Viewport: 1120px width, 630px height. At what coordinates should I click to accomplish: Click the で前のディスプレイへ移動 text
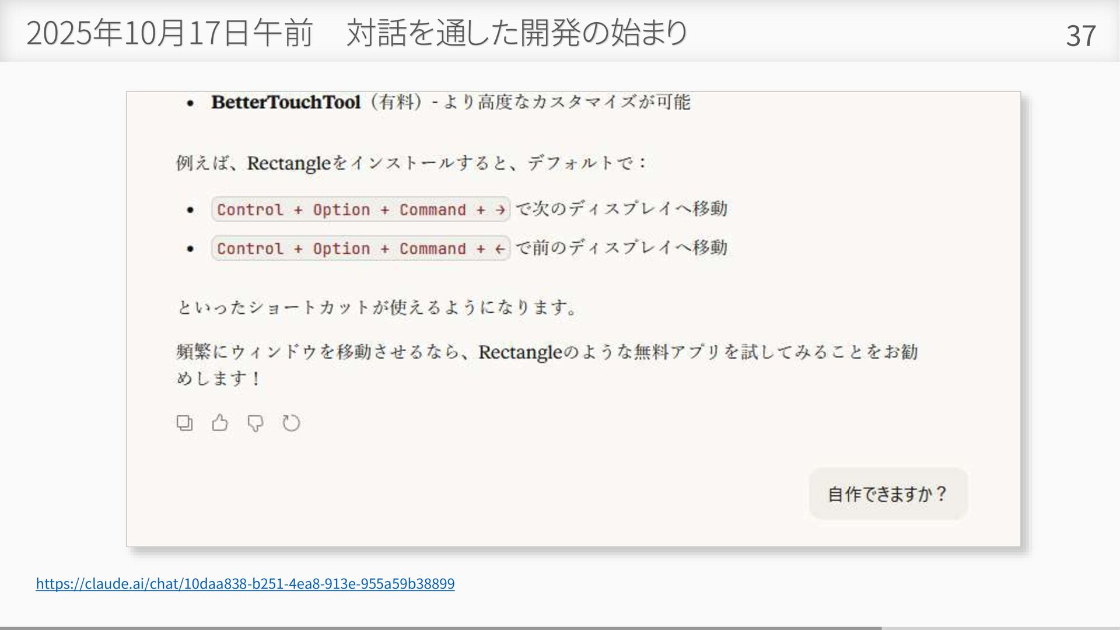(622, 248)
